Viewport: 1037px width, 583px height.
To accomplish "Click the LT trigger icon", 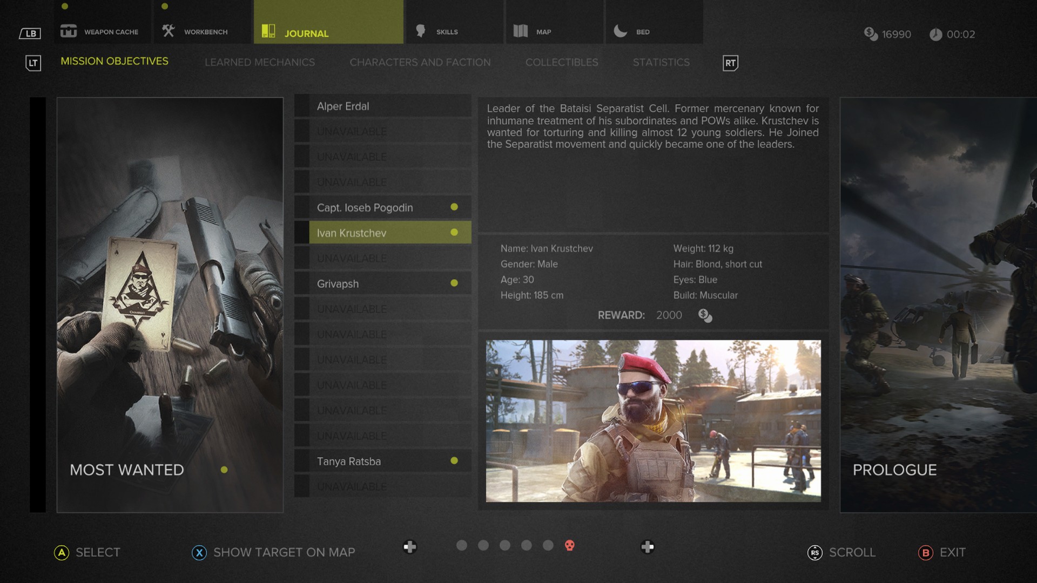I will click(x=33, y=63).
